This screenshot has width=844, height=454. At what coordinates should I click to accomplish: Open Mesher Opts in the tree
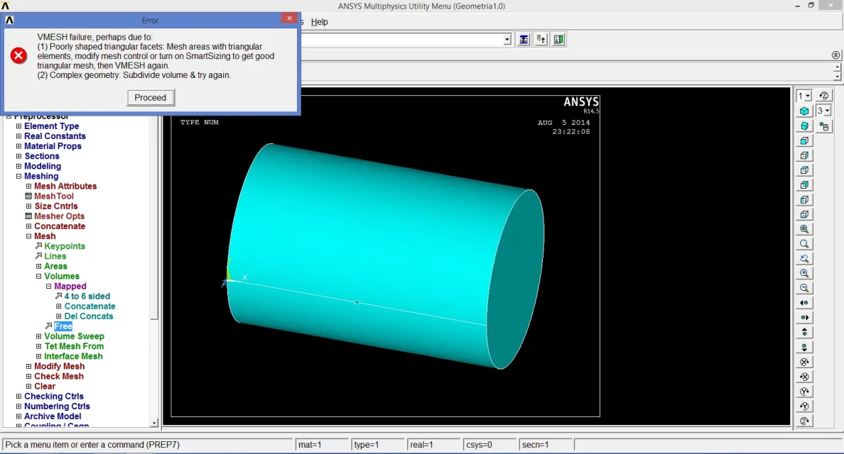pos(59,216)
